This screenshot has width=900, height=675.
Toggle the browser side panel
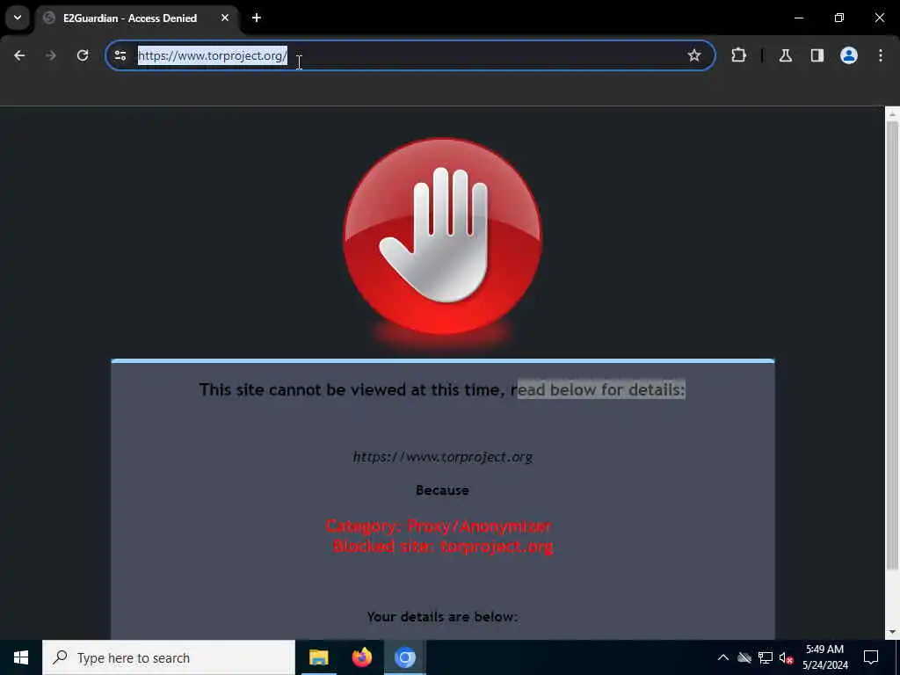817,55
